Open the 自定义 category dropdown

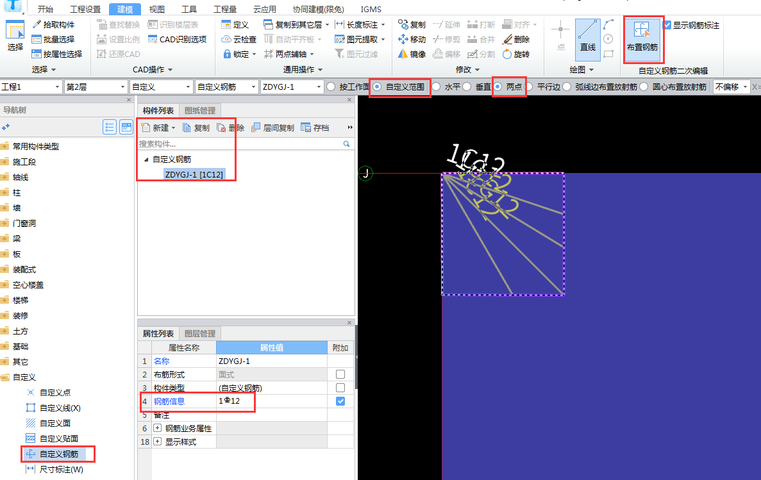tap(161, 87)
